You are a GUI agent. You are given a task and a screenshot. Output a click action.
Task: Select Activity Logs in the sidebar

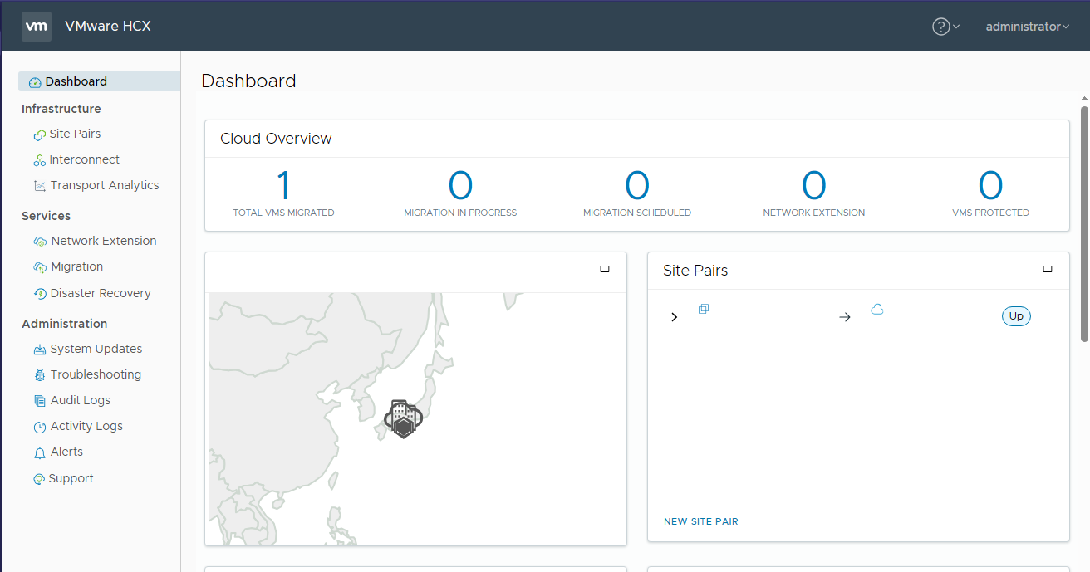[x=86, y=426]
